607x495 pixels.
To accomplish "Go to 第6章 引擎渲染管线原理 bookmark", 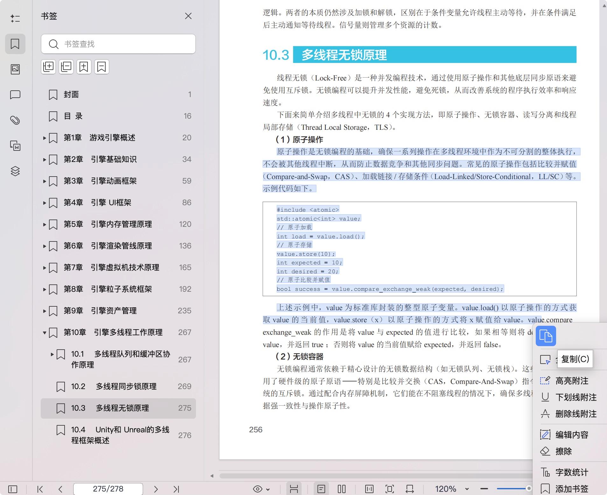I will pyautogui.click(x=118, y=246).
